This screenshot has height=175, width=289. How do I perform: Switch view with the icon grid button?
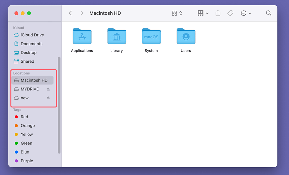pos(174,13)
